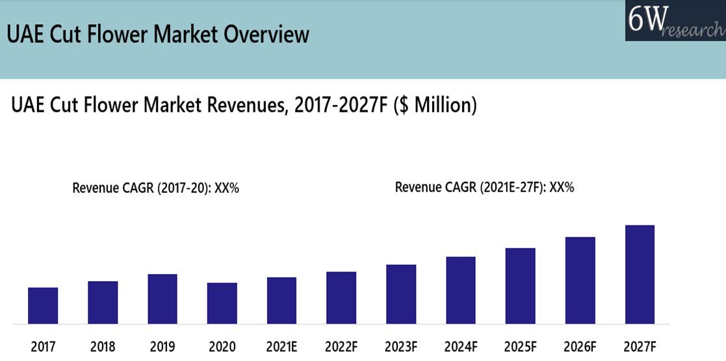The height and width of the screenshot is (361, 726).
Task: Click the Revenue CAGR (2017-20) label
Action: pos(156,188)
